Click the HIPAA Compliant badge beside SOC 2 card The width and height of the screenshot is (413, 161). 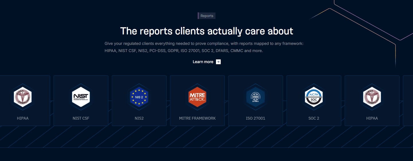(x=372, y=97)
